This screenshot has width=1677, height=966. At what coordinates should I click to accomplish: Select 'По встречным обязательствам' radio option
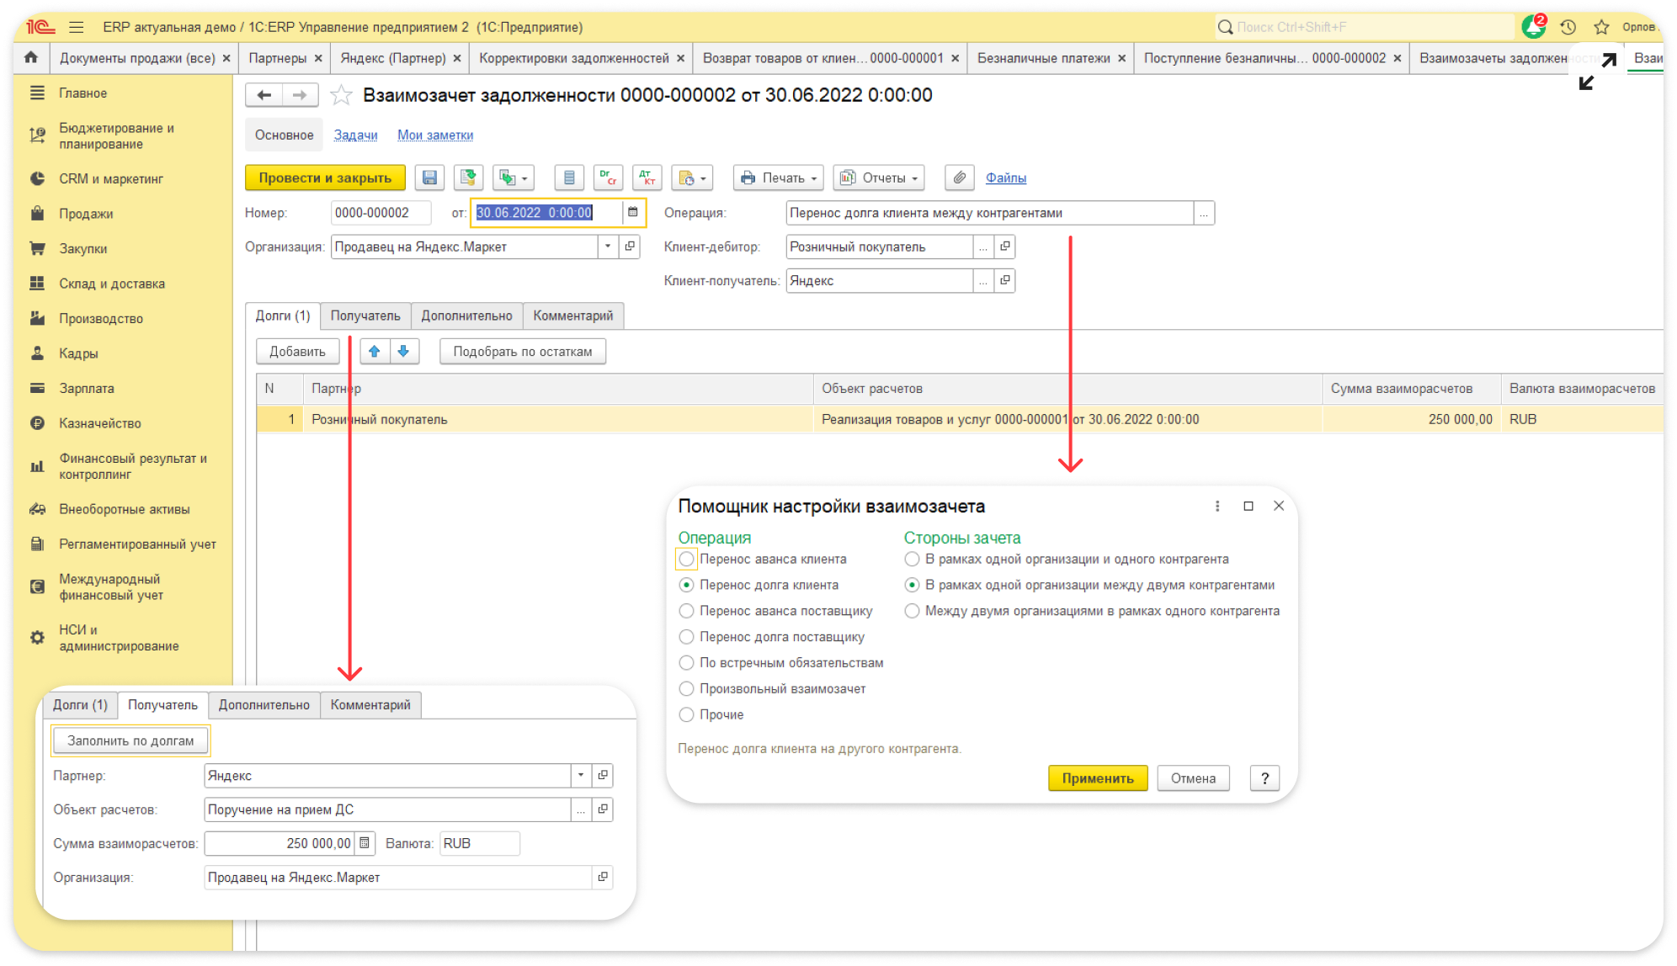[687, 663]
